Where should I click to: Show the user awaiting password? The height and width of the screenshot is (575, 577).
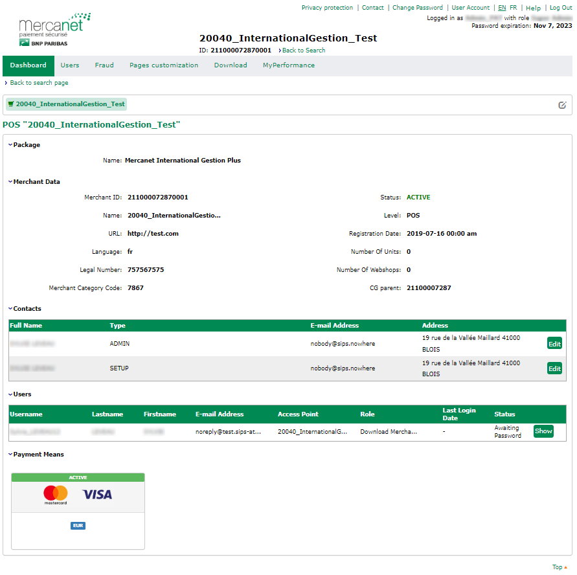pyautogui.click(x=543, y=431)
